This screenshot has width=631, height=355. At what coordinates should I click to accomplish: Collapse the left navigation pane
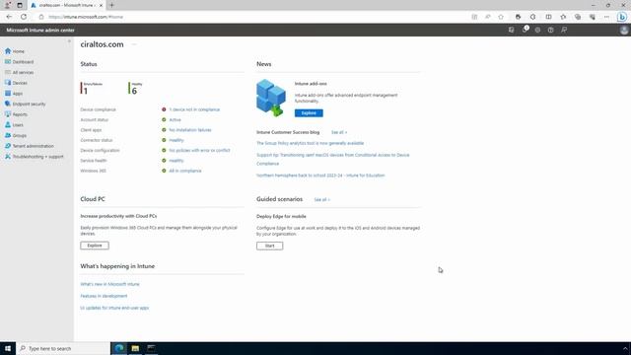[x=69, y=41]
